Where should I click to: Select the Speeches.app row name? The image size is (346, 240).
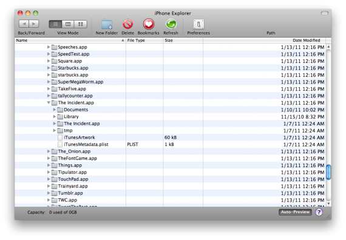pyautogui.click(x=72, y=47)
